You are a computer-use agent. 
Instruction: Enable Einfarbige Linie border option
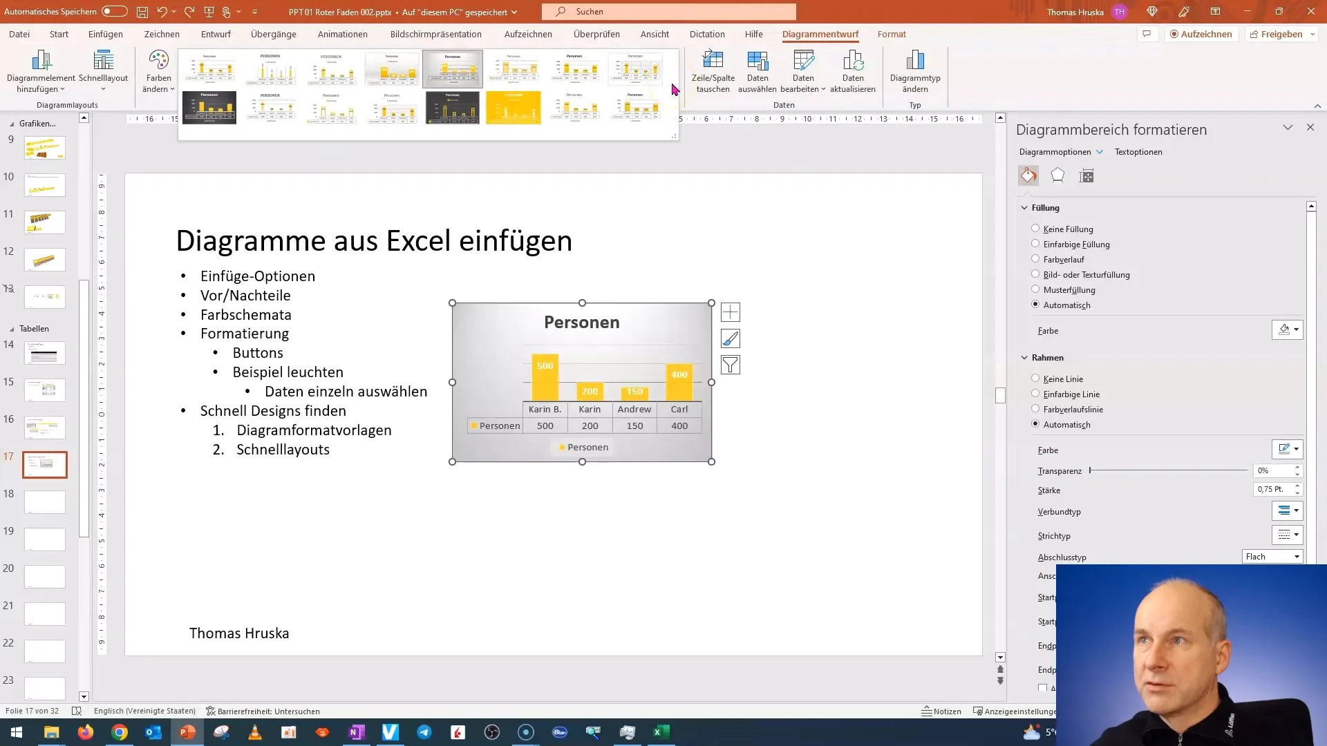pos(1035,394)
